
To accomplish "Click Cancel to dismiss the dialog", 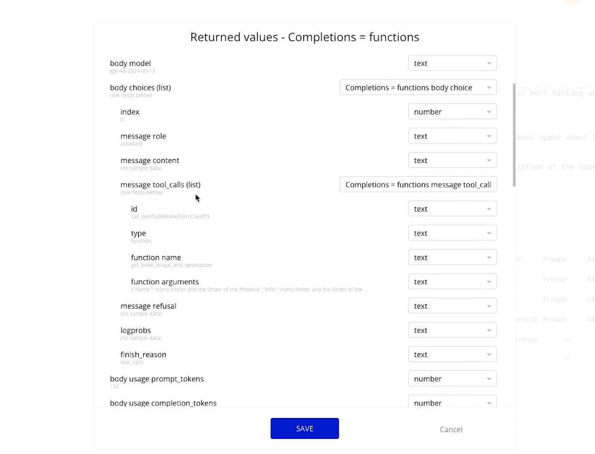I will coord(451,429).
